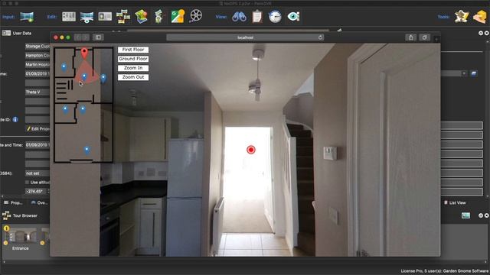Add a new browser tab with the plus button
This screenshot has height=275, width=490.
[x=436, y=39]
